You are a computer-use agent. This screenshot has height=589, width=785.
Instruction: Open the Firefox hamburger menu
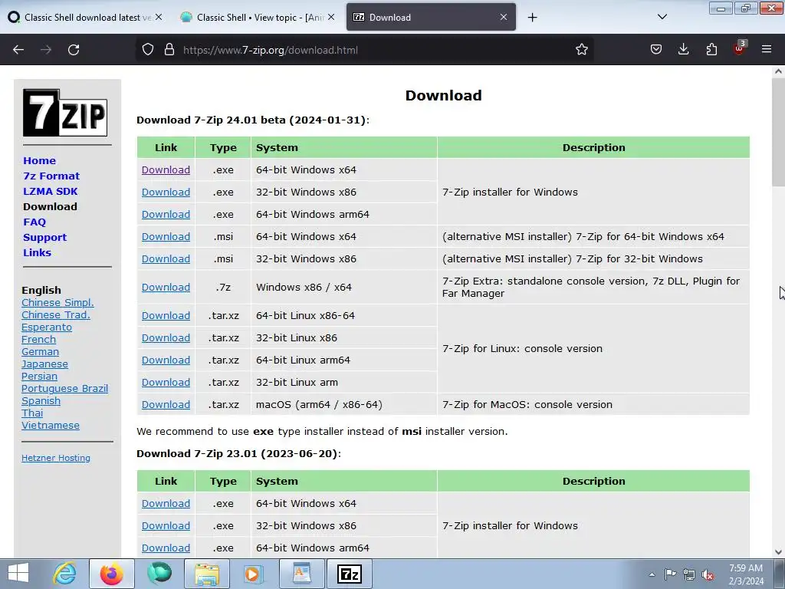(767, 49)
